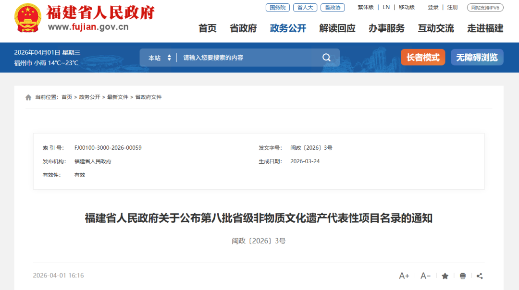This screenshot has height=290, width=519.
Task: Enable 无障碍浏览 accessibility browsing
Action: [x=477, y=57]
